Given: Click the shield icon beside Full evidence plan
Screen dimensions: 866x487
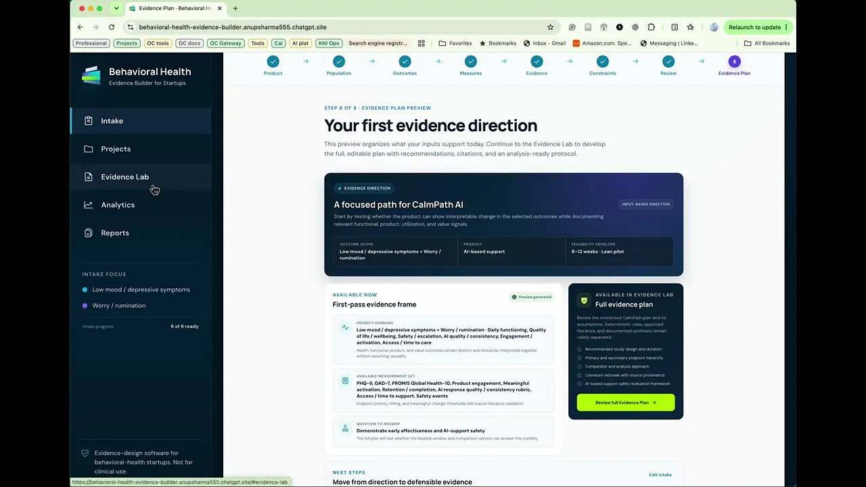Looking at the screenshot, I should pos(585,300).
